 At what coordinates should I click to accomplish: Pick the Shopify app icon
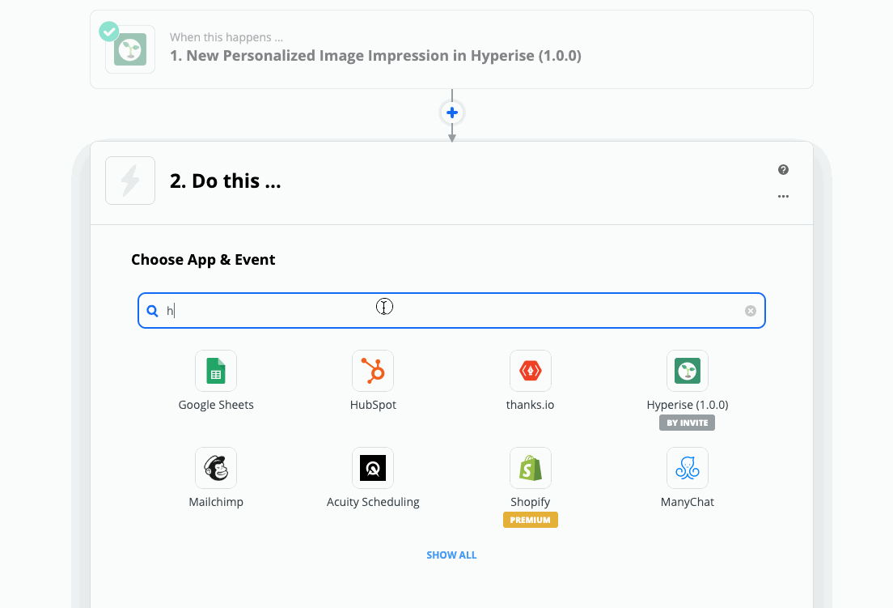click(531, 468)
